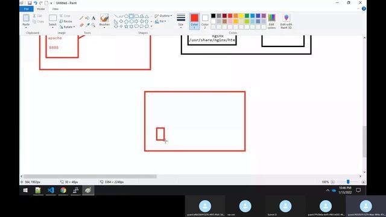
Task: Choose the Oval shape
Action: tap(126, 16)
